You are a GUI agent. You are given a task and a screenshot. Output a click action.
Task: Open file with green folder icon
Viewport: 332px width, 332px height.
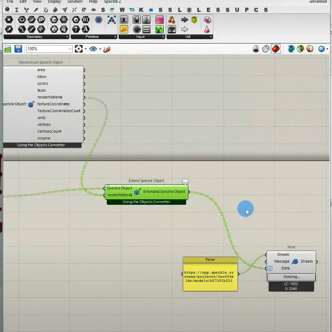point(8,49)
